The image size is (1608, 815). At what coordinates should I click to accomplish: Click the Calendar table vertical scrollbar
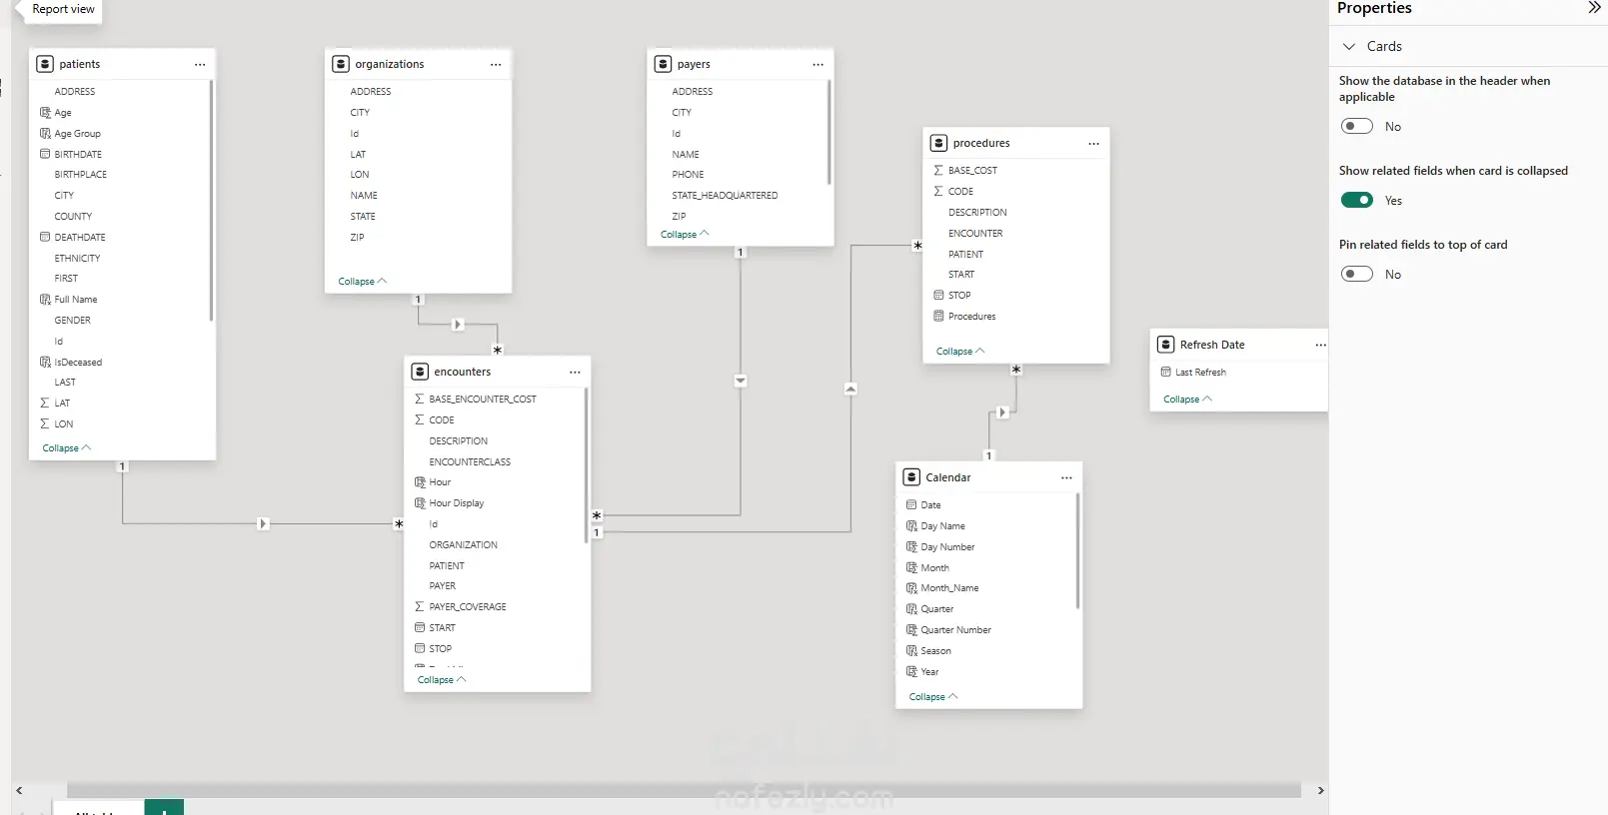(x=1077, y=551)
